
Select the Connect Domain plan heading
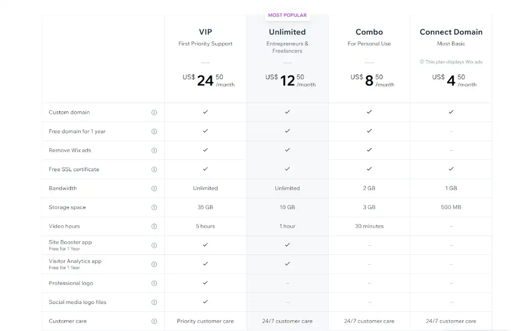(x=451, y=32)
